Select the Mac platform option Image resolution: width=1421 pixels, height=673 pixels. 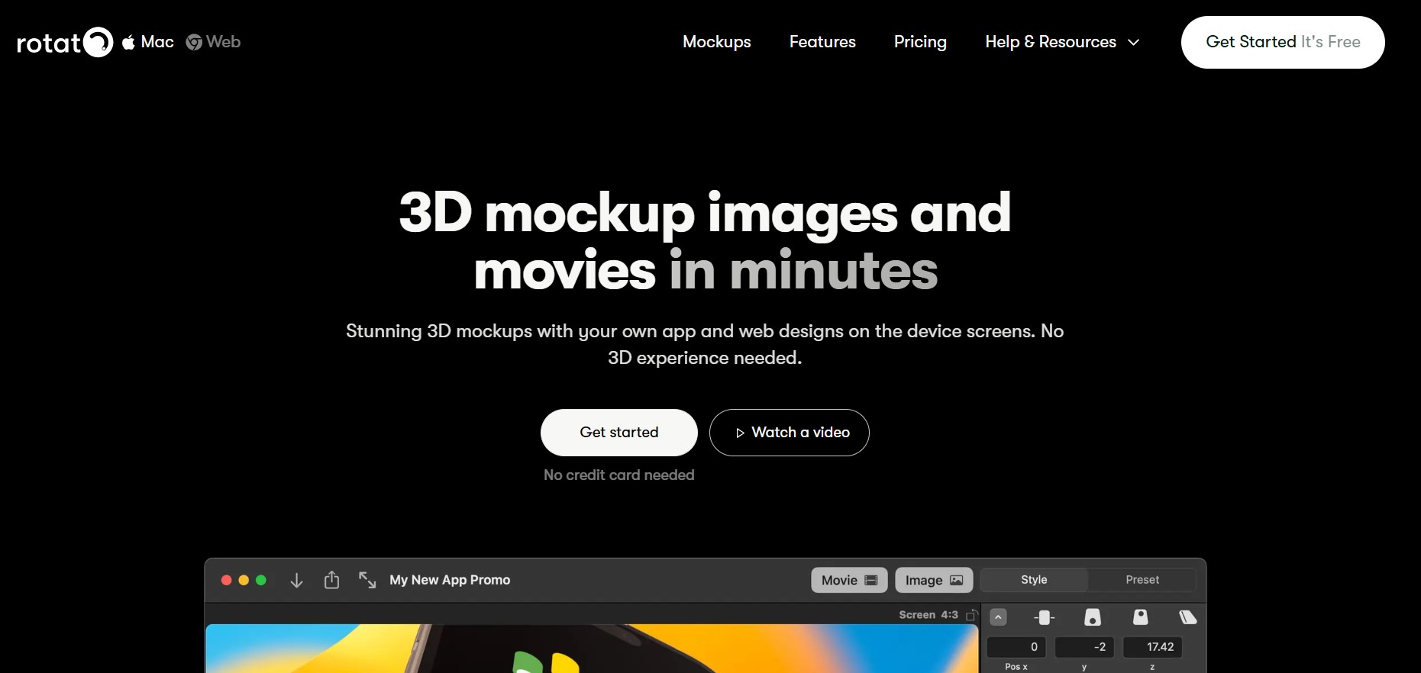[148, 42]
